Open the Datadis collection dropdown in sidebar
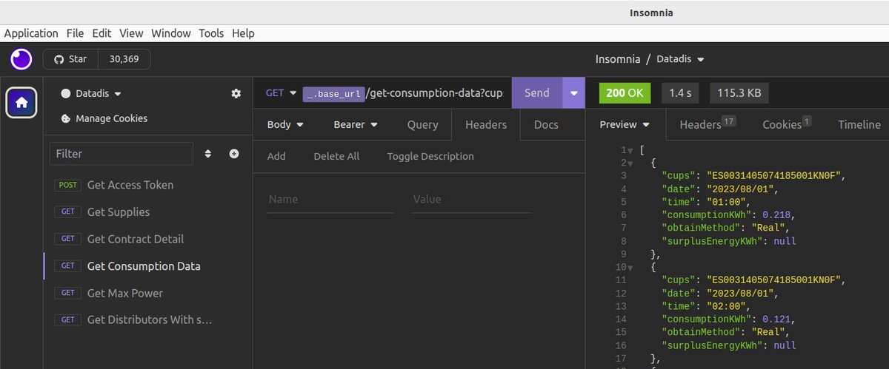Screen dimensions: 889x369 click(91, 94)
